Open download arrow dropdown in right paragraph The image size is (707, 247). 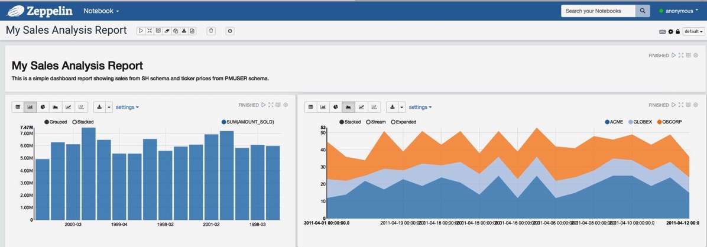(x=402, y=107)
